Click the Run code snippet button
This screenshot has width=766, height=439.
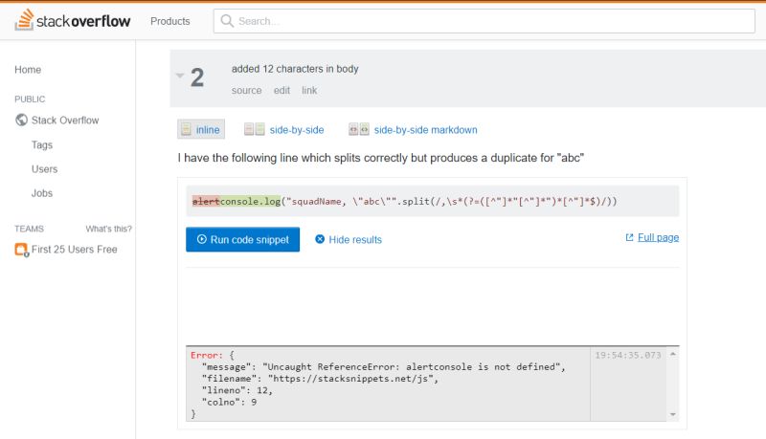(x=243, y=239)
